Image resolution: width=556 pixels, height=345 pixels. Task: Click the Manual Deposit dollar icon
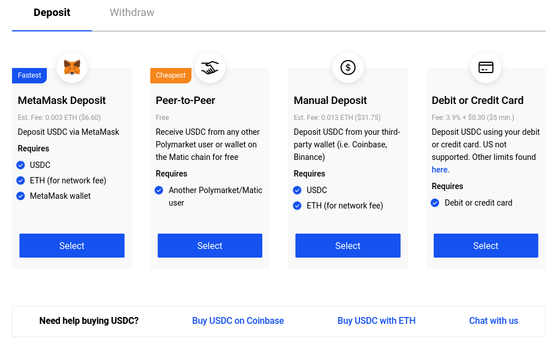(348, 67)
